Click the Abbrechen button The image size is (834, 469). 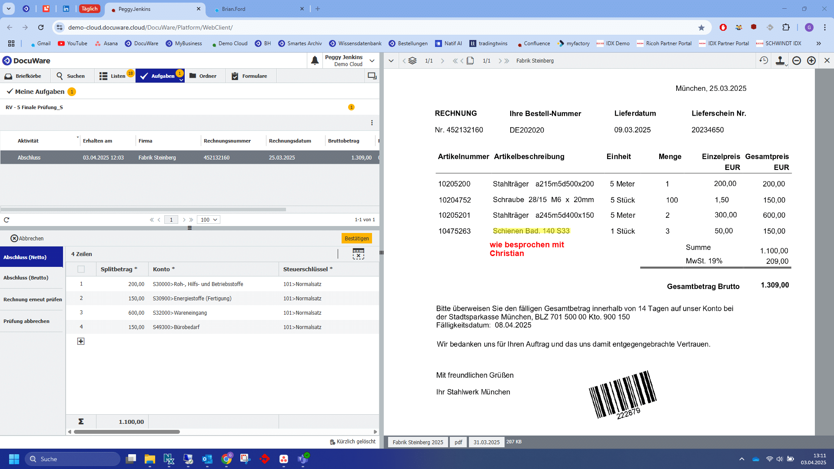(27, 239)
